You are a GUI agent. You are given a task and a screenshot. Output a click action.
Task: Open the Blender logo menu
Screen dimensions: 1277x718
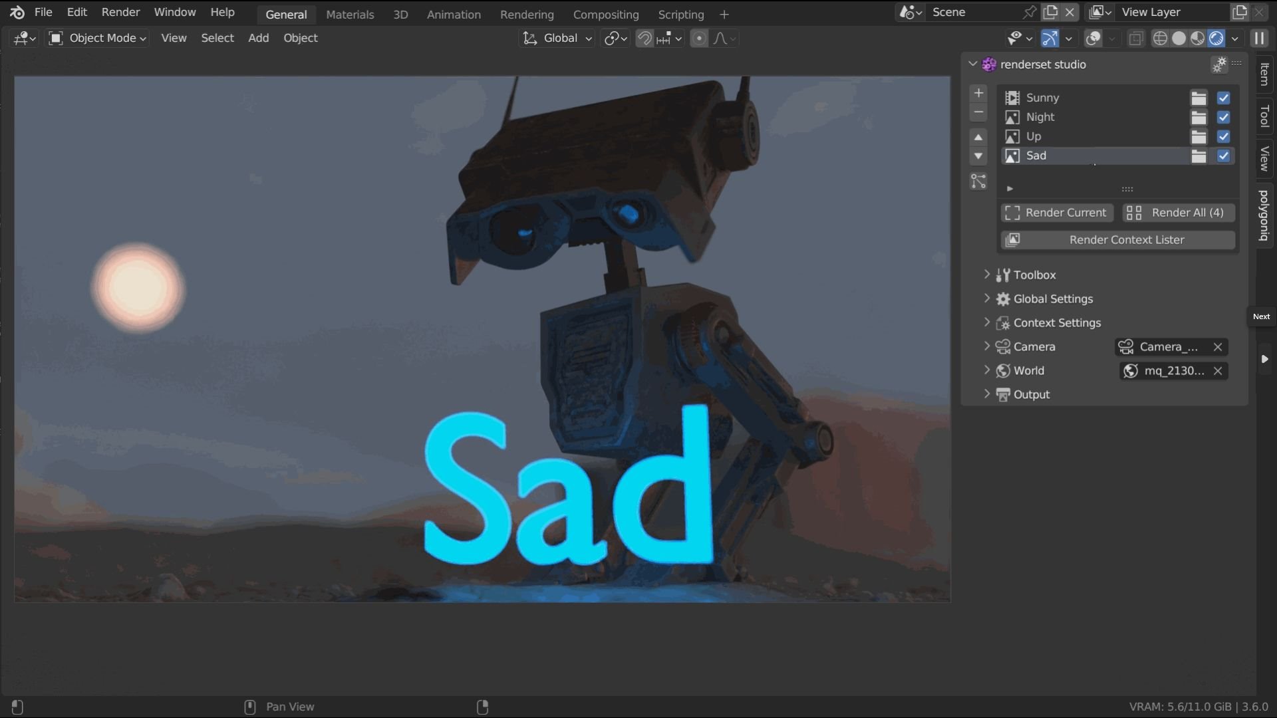click(x=17, y=12)
